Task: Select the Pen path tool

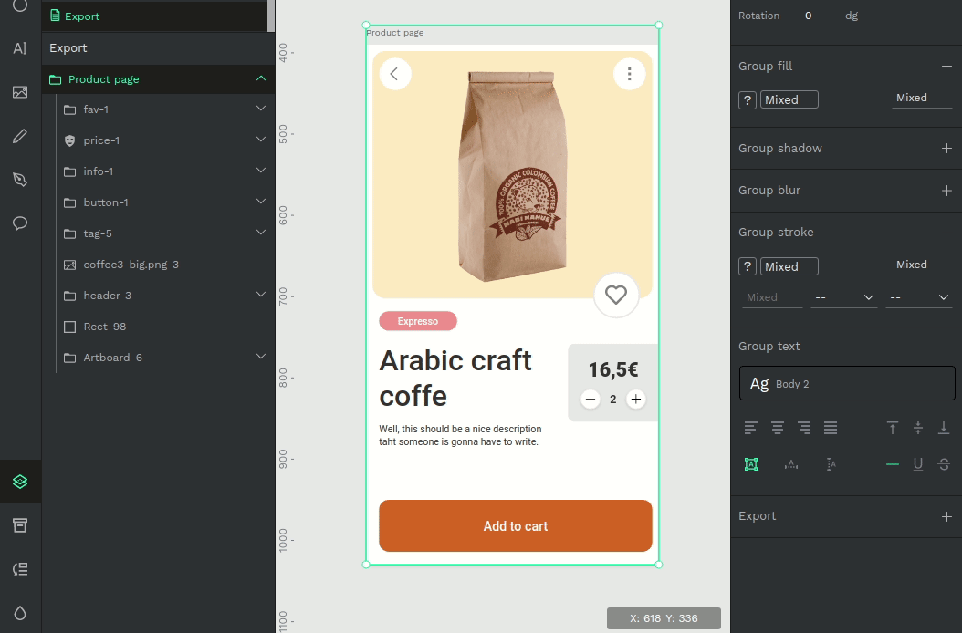Action: click(x=20, y=180)
